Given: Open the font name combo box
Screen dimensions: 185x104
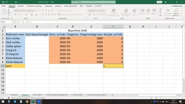Looking at the screenshot, I should (21, 11).
